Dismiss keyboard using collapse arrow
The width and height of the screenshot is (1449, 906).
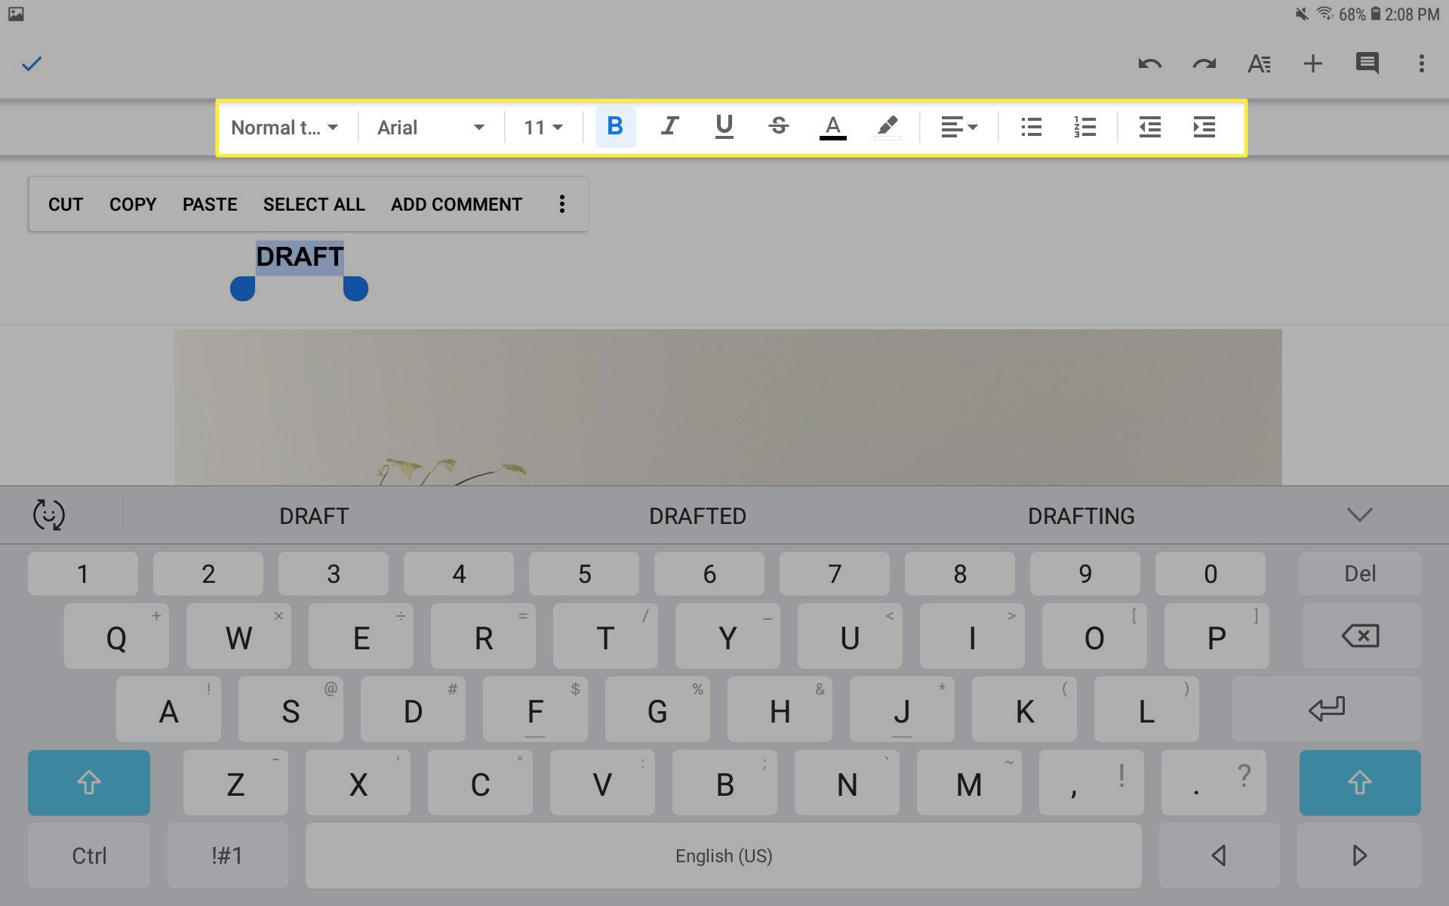[1361, 513]
